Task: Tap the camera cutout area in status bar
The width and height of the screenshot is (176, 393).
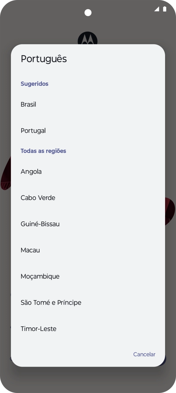Action: tap(88, 12)
